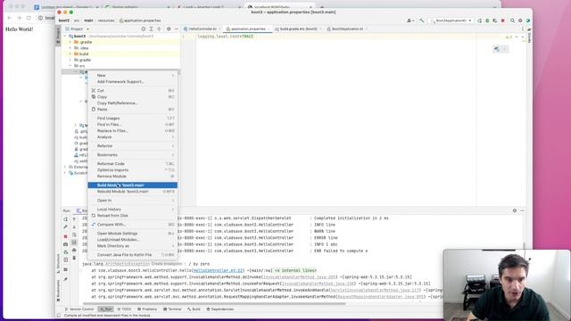Select the application.properties editor tab

tap(248, 29)
